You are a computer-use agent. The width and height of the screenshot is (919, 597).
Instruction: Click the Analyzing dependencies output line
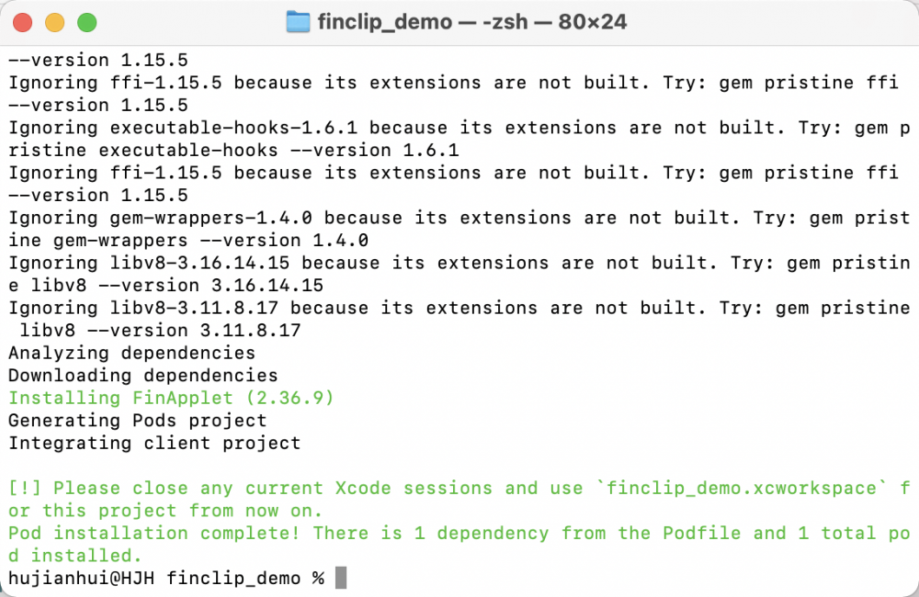pos(131,353)
